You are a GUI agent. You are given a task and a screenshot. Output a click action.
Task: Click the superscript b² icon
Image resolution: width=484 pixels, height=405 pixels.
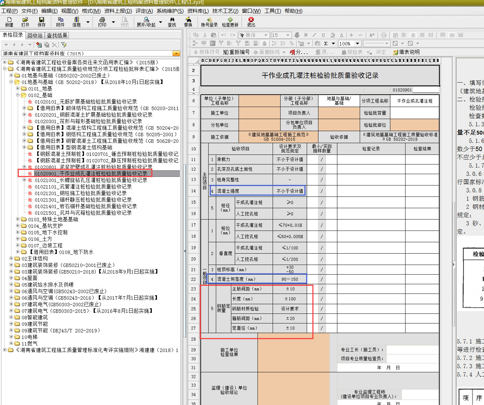tap(372, 35)
